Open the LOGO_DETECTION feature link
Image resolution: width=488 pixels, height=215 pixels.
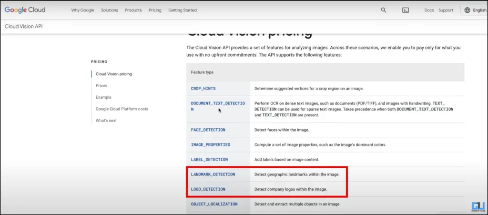pos(208,189)
